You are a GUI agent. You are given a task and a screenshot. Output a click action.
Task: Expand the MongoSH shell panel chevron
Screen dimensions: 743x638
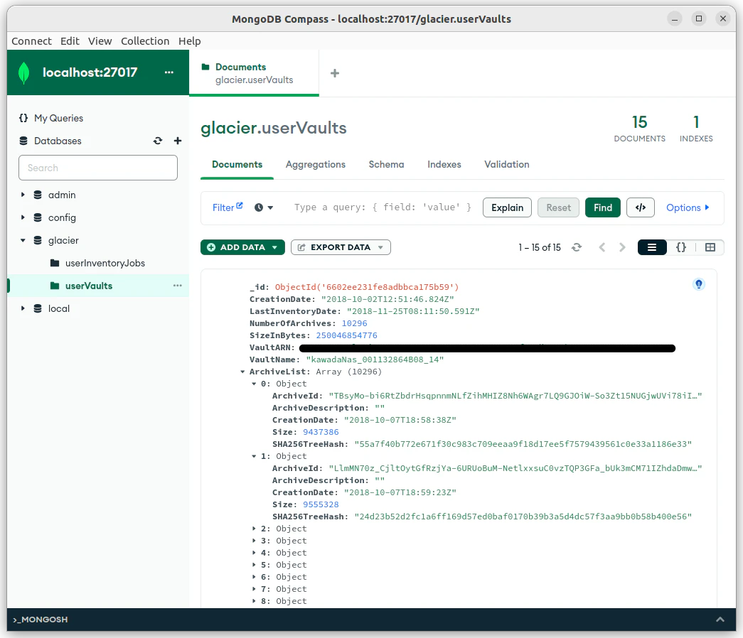720,620
